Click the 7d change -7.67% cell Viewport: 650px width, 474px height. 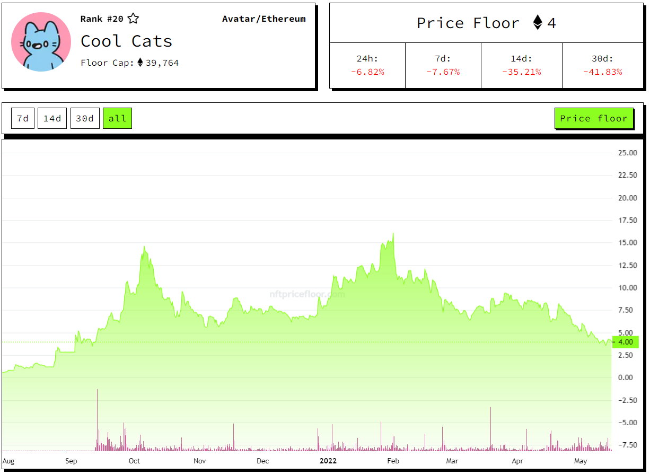[x=443, y=65]
